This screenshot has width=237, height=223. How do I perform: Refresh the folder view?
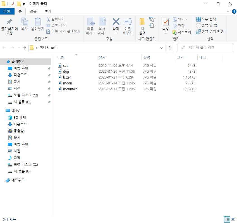click(170, 48)
